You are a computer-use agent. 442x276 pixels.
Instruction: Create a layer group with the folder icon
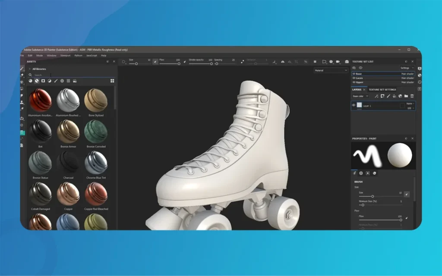[x=406, y=96]
